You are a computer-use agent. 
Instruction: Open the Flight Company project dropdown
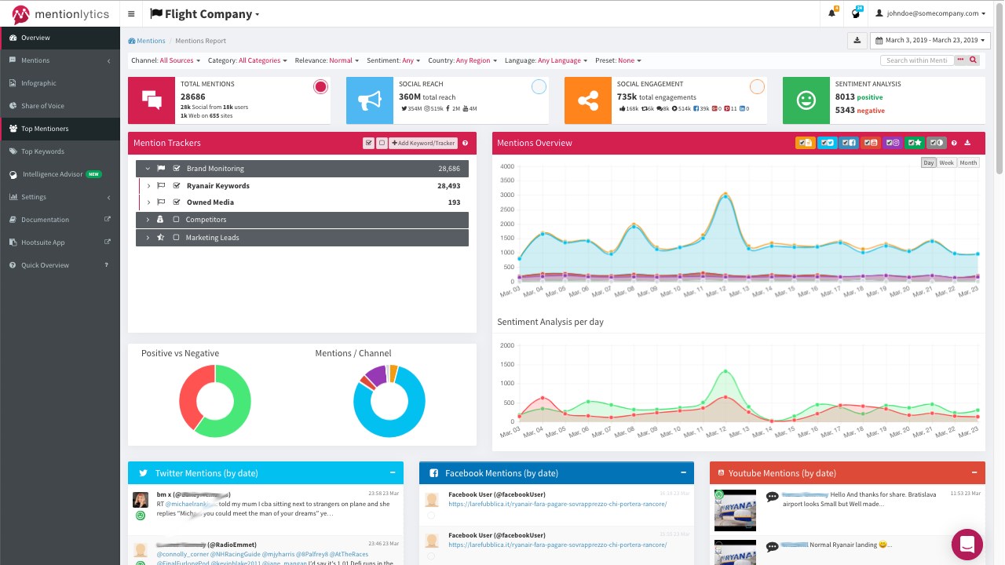tap(204, 13)
